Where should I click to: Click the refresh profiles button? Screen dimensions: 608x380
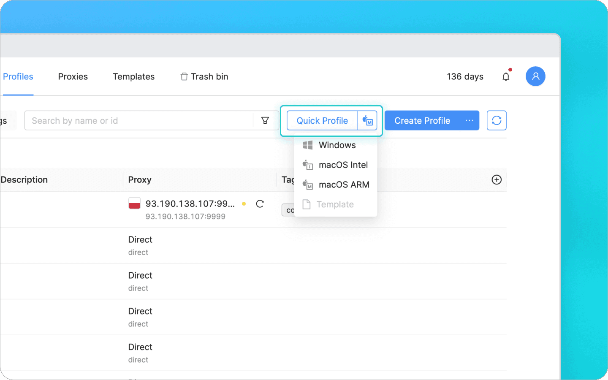(497, 121)
